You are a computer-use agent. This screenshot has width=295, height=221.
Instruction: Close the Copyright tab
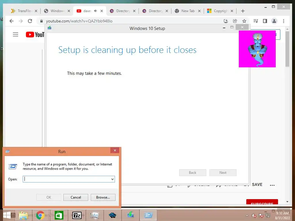coord(232,11)
